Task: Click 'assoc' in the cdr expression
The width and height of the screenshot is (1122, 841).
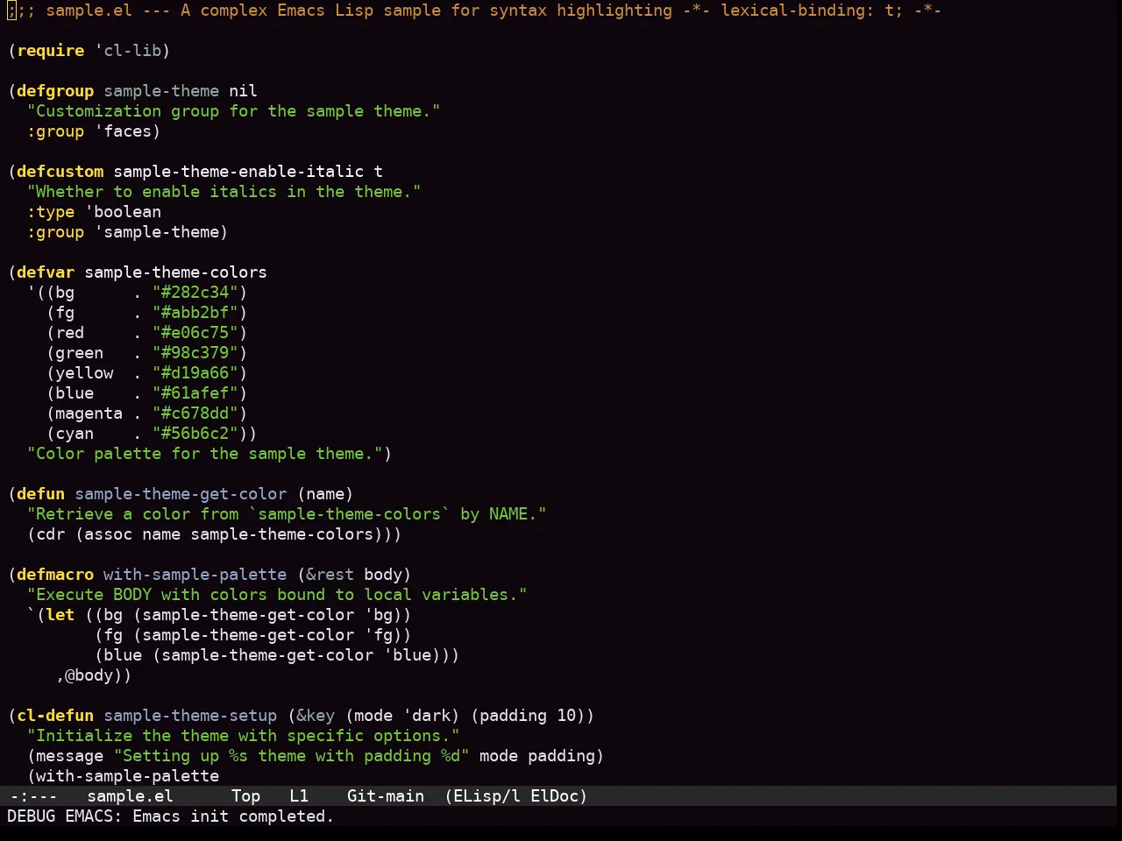Action: [x=109, y=534]
